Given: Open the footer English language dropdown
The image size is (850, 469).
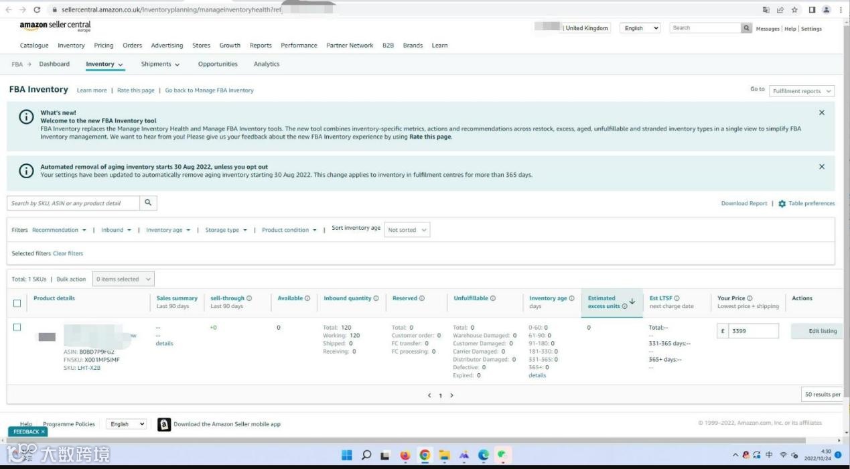Looking at the screenshot, I should pos(126,424).
